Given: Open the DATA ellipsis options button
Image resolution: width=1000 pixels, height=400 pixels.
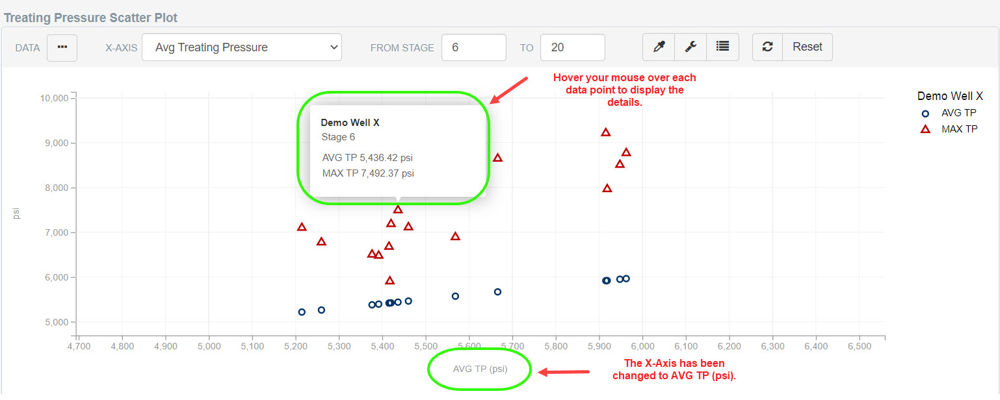Looking at the screenshot, I should pyautogui.click(x=62, y=47).
